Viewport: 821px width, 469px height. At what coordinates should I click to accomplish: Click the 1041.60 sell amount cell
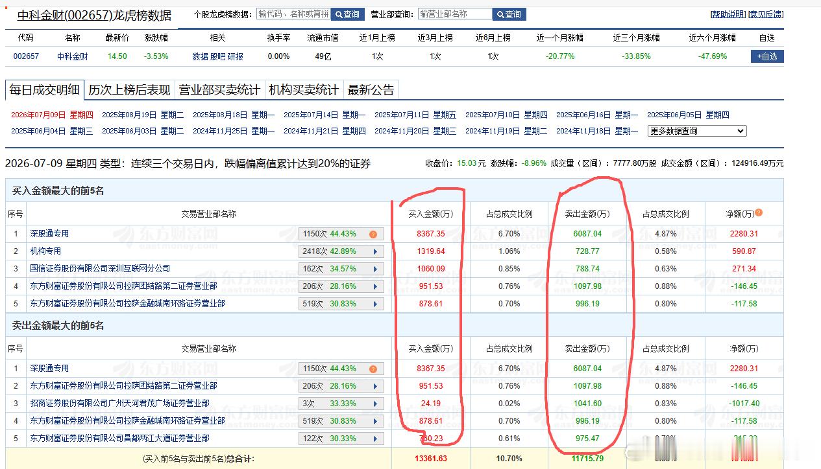[587, 404]
